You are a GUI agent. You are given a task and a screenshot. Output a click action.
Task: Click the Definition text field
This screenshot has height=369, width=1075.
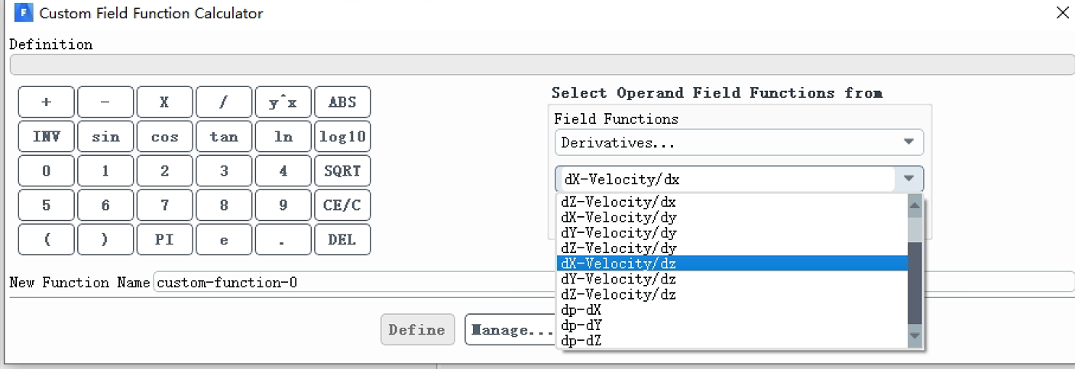click(x=542, y=64)
